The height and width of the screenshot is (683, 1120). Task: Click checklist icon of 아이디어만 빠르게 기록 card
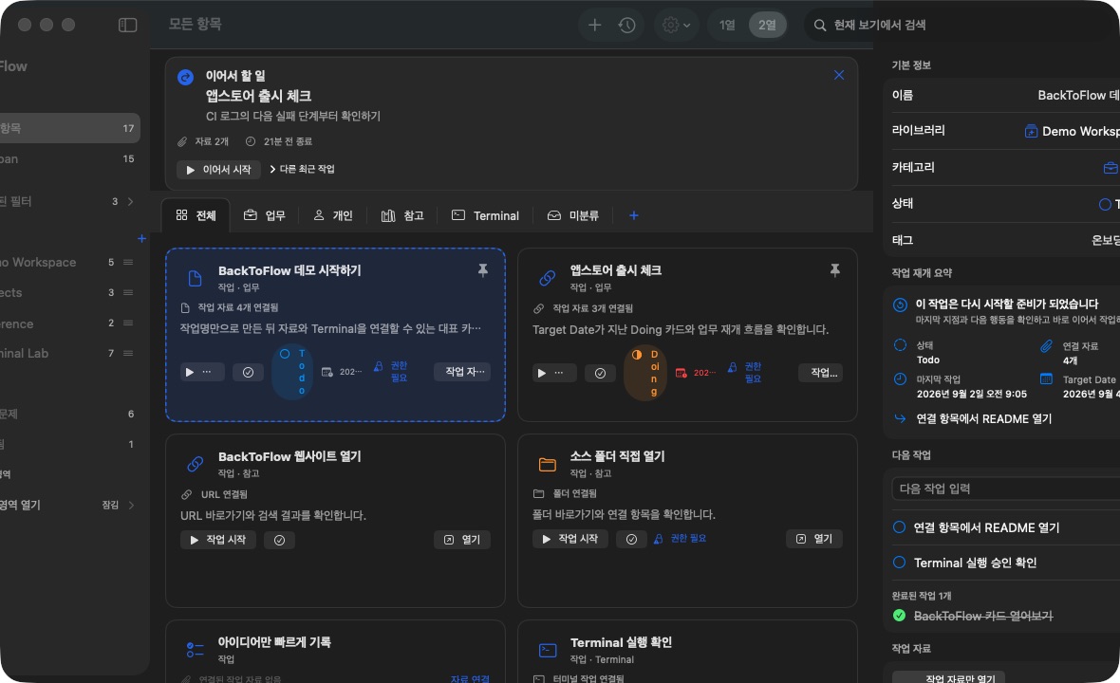pos(195,650)
